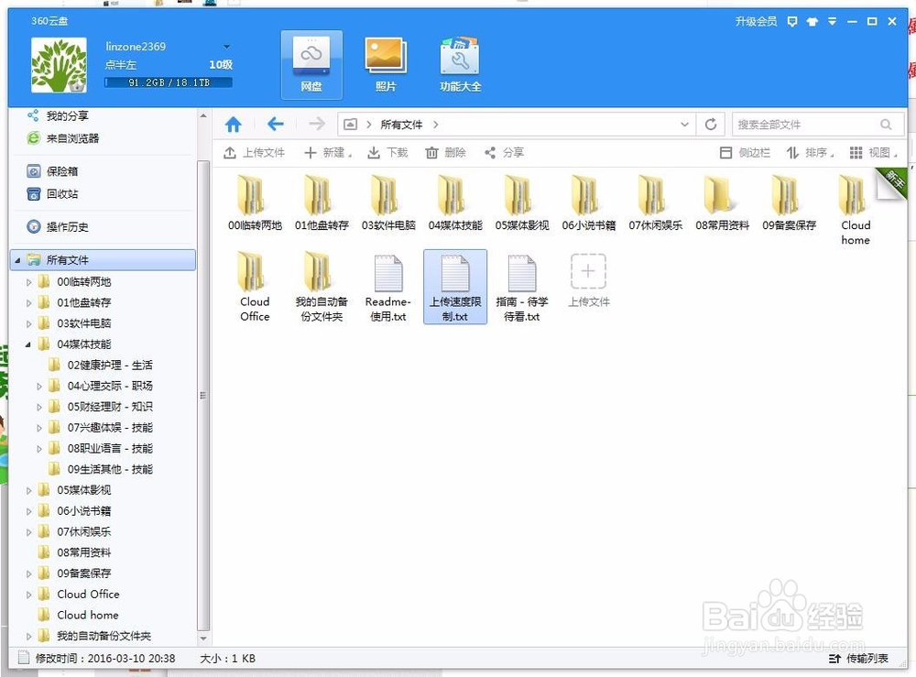Open the 04媒体技能 folder in file grid
Viewport: 916px width, 677px height.
(x=455, y=202)
